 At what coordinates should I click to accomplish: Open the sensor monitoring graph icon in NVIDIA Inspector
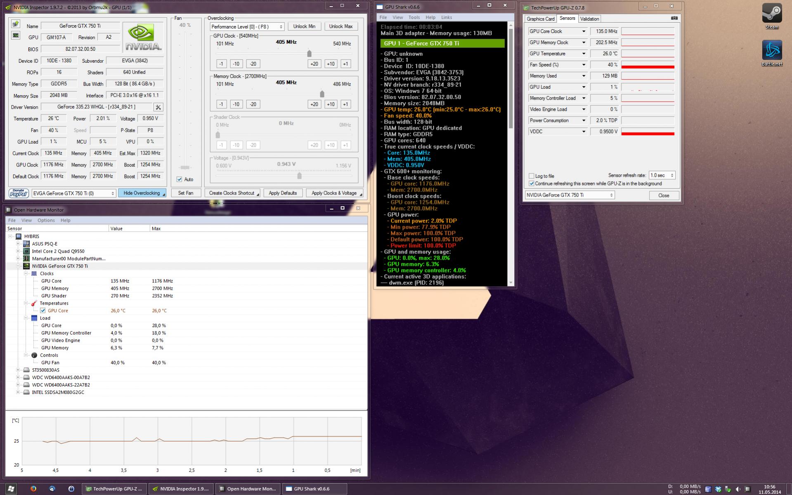point(16,36)
